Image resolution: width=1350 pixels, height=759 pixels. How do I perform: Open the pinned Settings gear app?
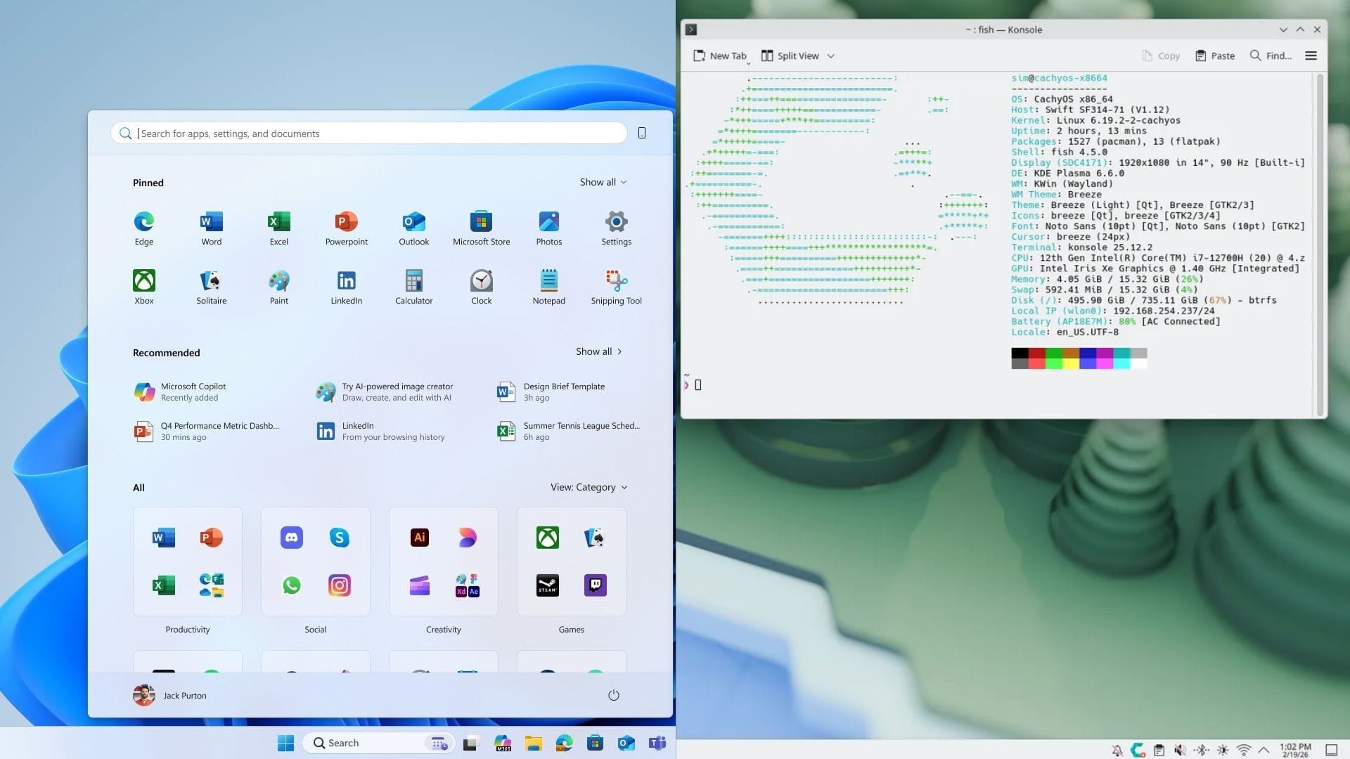[617, 228]
